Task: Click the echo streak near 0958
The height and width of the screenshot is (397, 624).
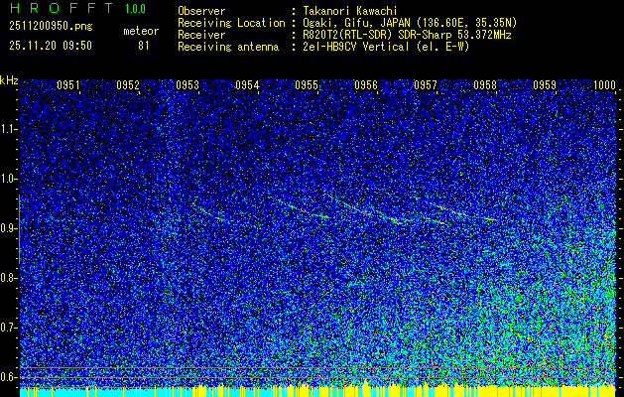Action: (x=491, y=219)
